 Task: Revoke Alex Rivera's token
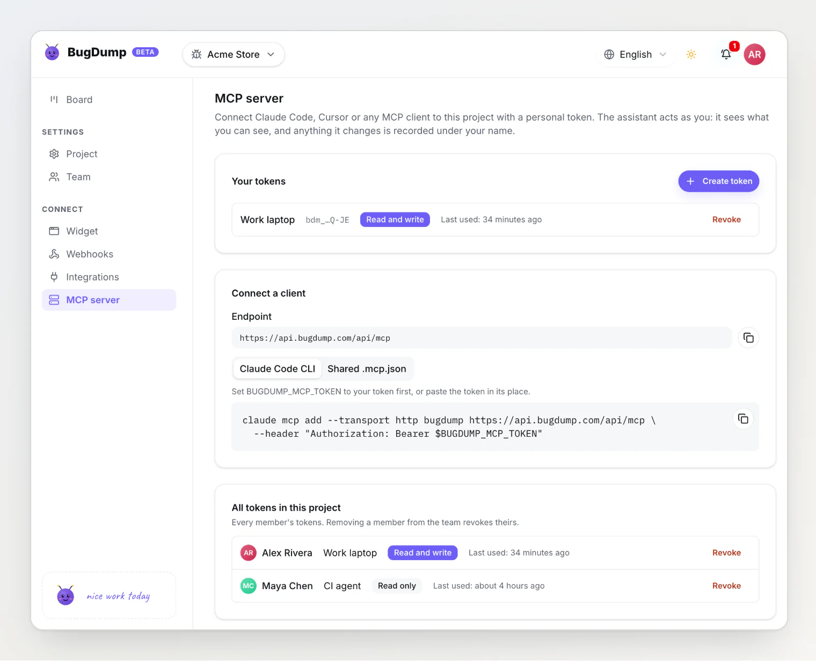[x=726, y=553]
